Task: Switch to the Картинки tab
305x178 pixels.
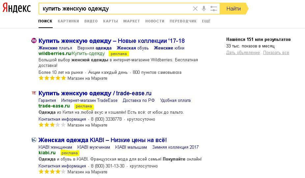Action: pos(68,21)
